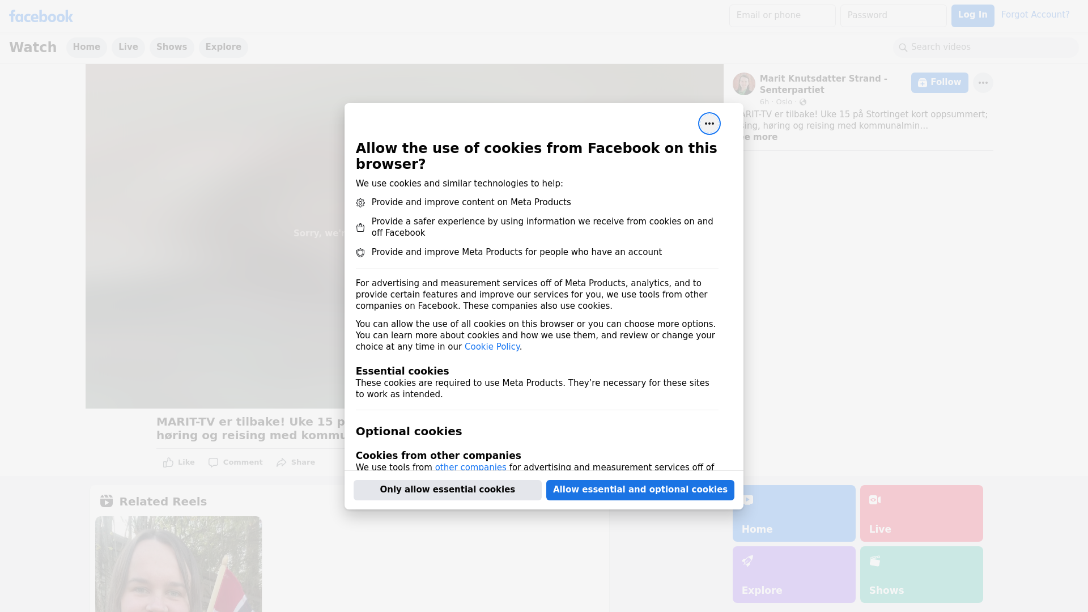Open the purple Explore tile
This screenshot has height=612, width=1088.
coord(794,575)
